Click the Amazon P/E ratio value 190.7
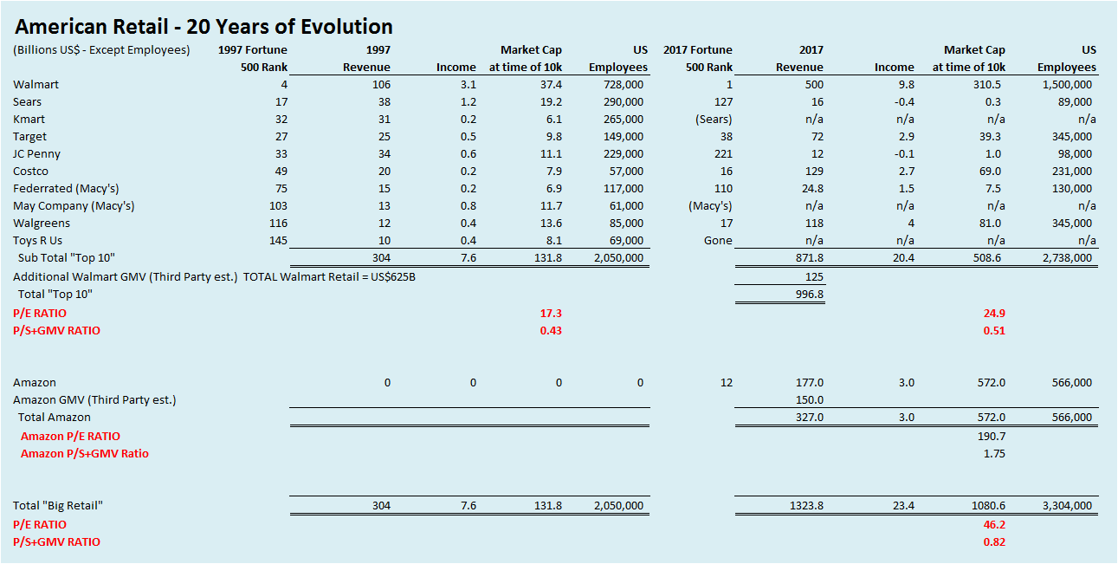 point(991,436)
